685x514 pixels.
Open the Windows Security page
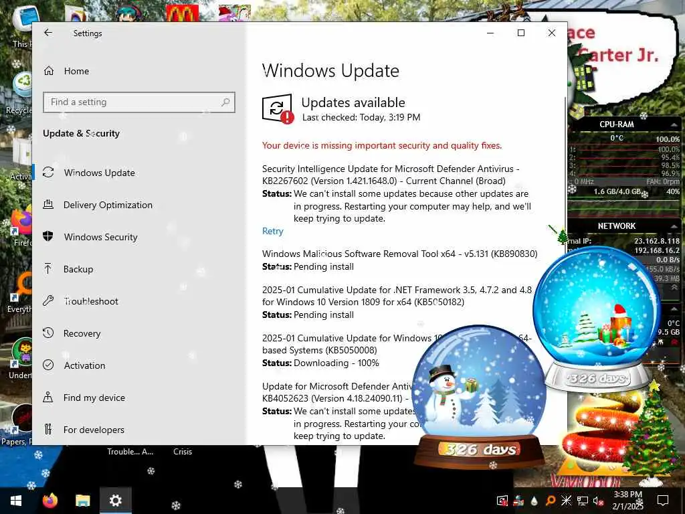[100, 237]
